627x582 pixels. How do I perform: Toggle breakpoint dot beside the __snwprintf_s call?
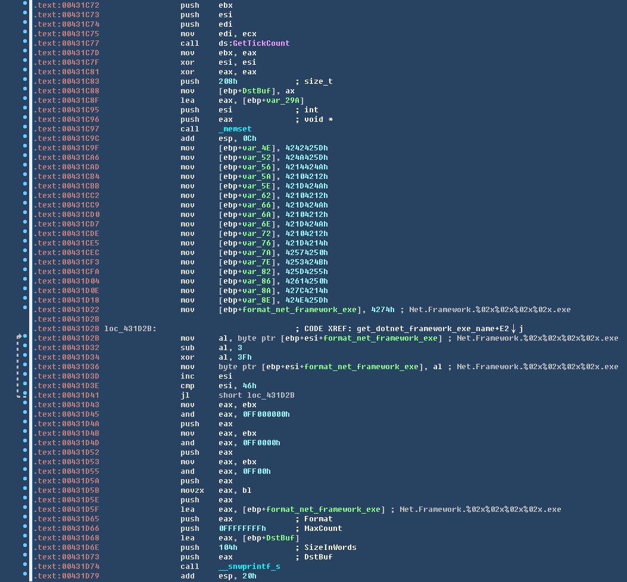25,567
